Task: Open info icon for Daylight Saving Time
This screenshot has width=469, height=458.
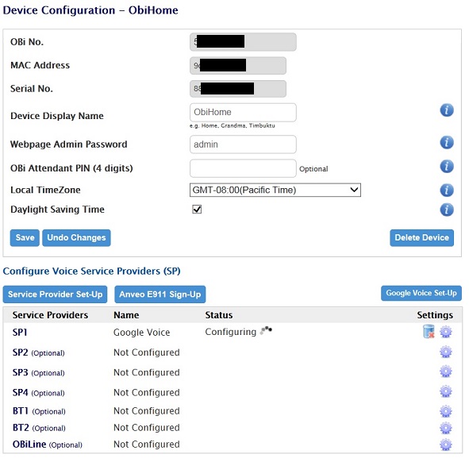Action: click(447, 210)
